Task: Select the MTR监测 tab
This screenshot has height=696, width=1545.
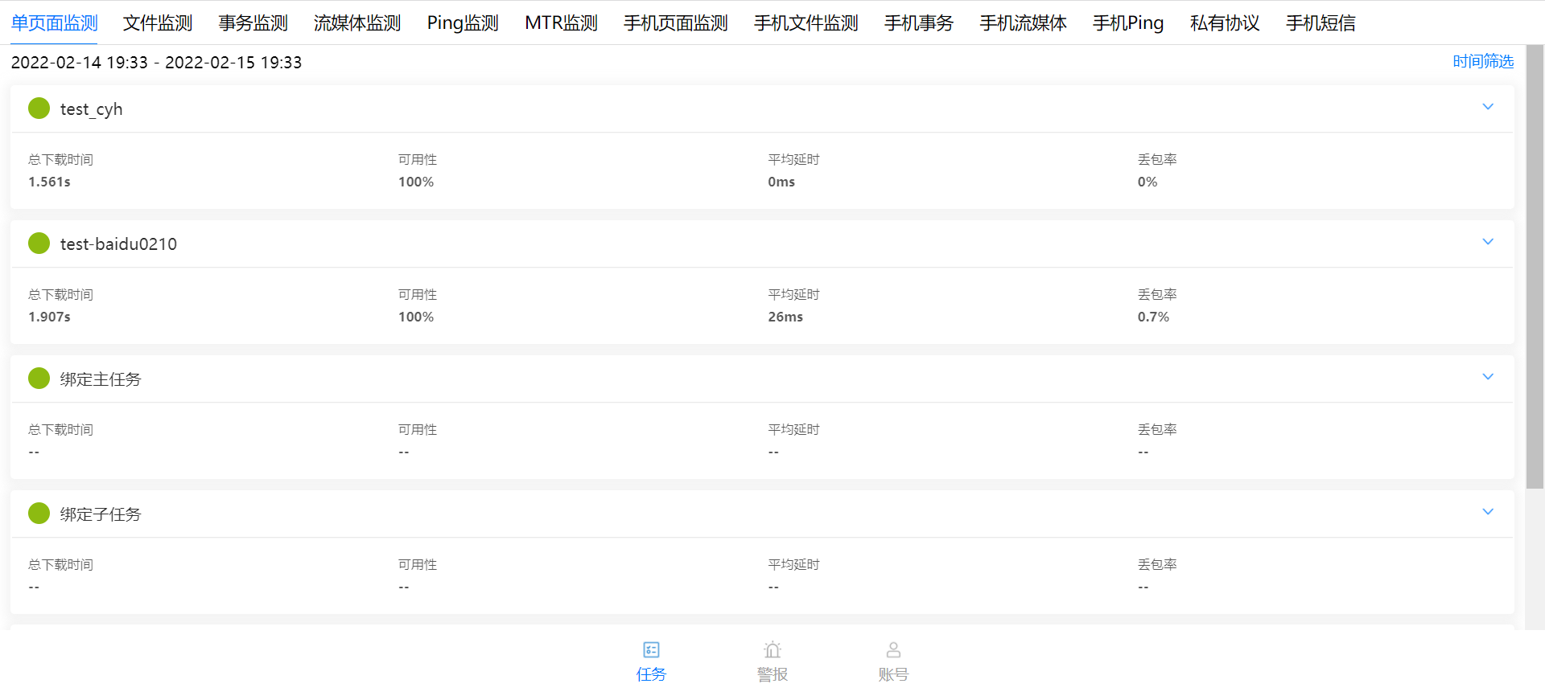Action: pyautogui.click(x=561, y=23)
